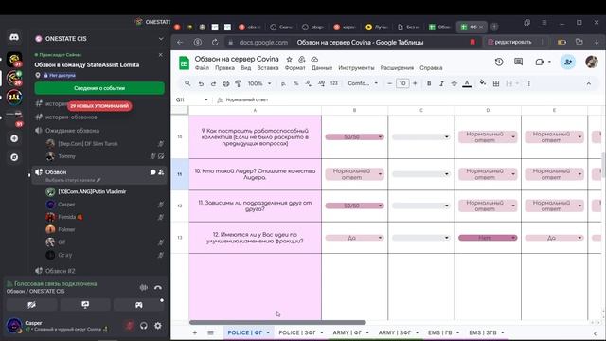The height and width of the screenshot is (341, 606).
Task: Activate the paint format tool
Action: pos(239,83)
